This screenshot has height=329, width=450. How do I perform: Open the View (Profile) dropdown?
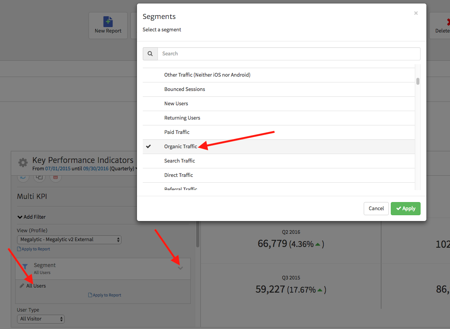pyautogui.click(x=69, y=240)
